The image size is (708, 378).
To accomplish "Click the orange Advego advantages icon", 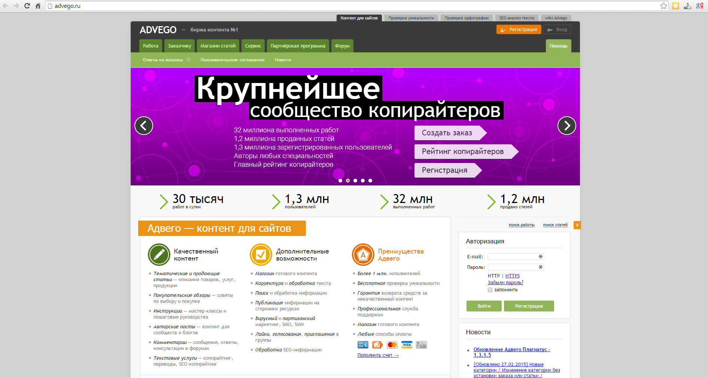I will 363,255.
